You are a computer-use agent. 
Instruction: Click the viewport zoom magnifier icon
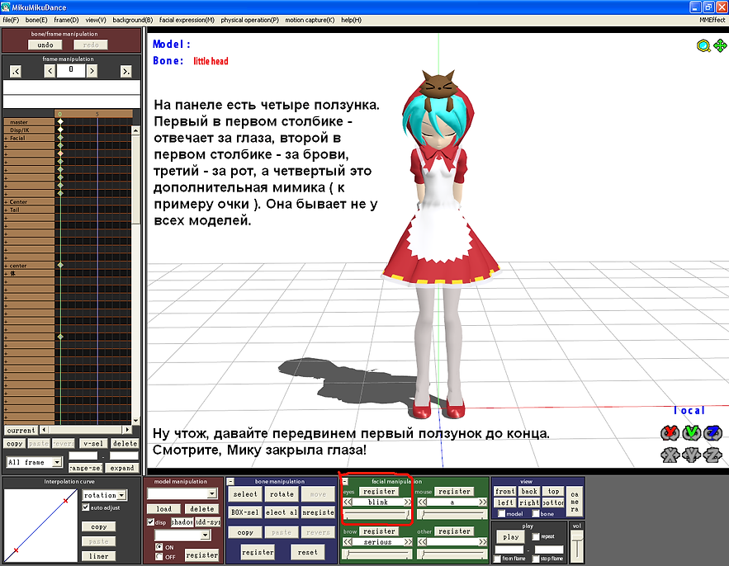703,45
